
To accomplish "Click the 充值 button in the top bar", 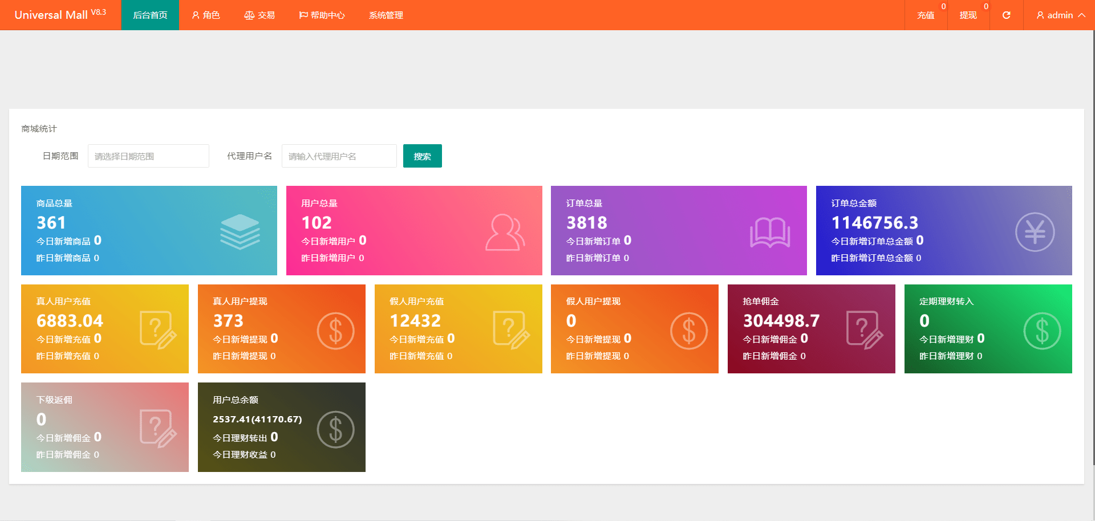I will (x=925, y=15).
